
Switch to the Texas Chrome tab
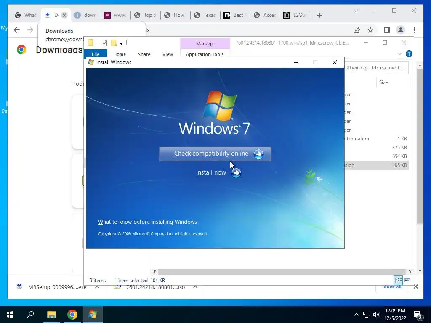click(x=205, y=15)
